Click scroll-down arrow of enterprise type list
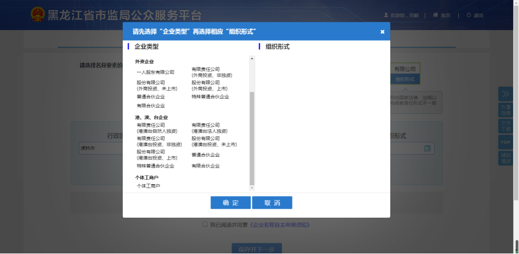 pyautogui.click(x=252, y=188)
